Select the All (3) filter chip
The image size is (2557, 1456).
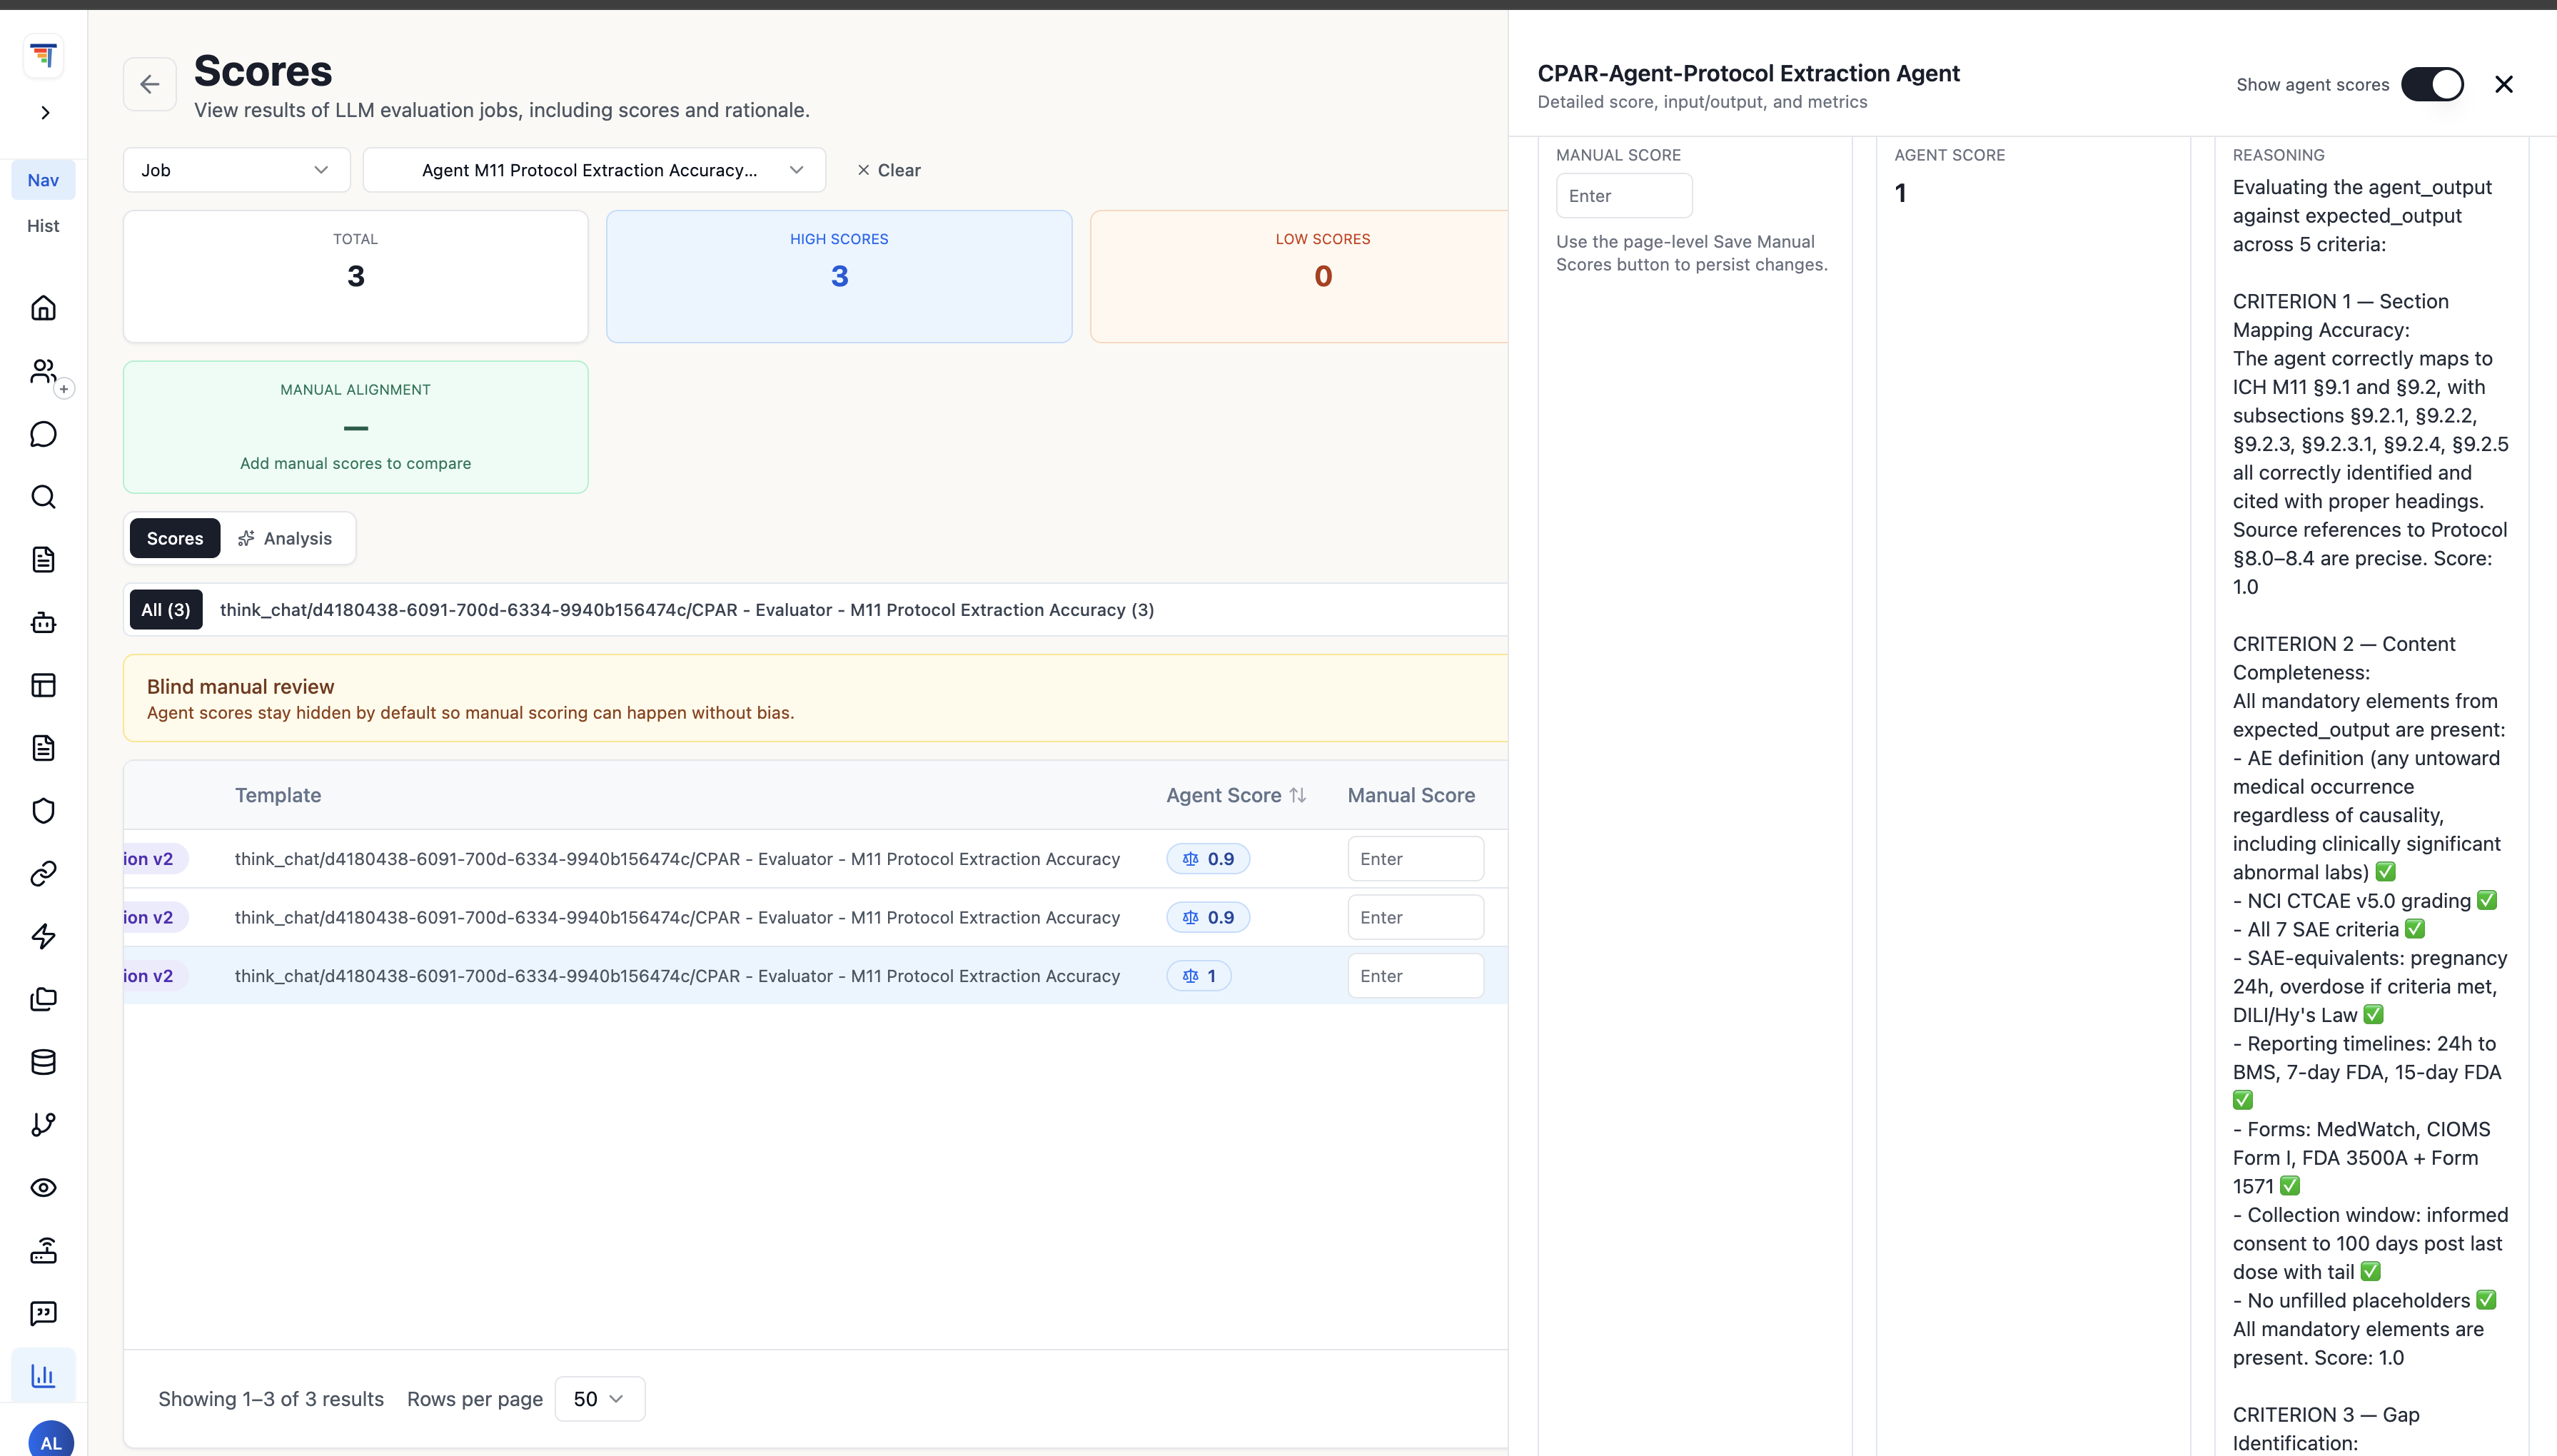[166, 610]
